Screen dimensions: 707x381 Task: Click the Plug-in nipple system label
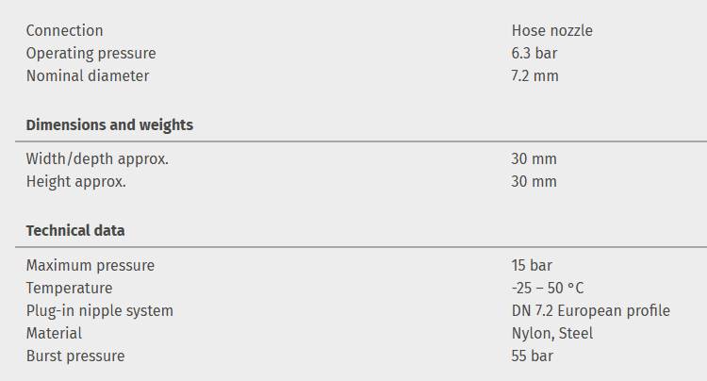tap(99, 311)
